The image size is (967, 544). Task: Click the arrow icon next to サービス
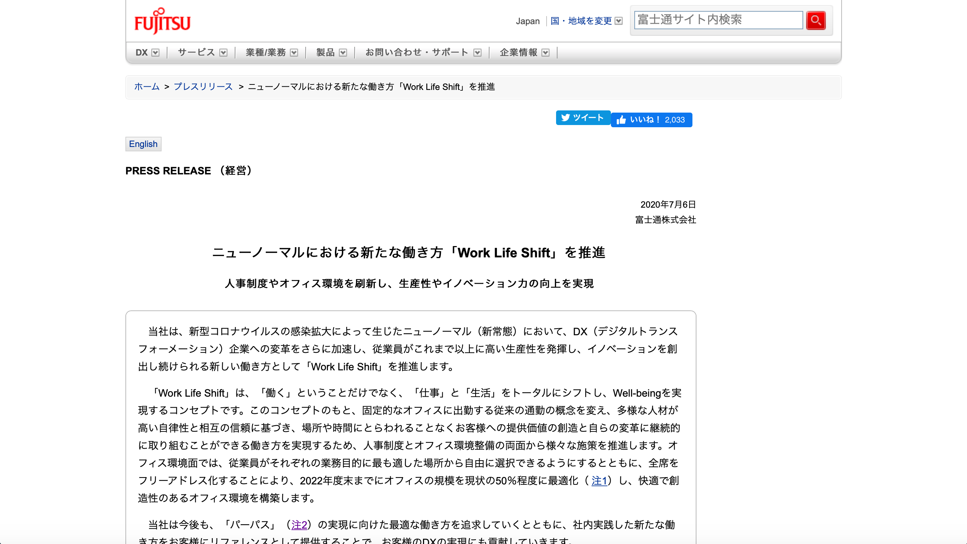pos(223,53)
